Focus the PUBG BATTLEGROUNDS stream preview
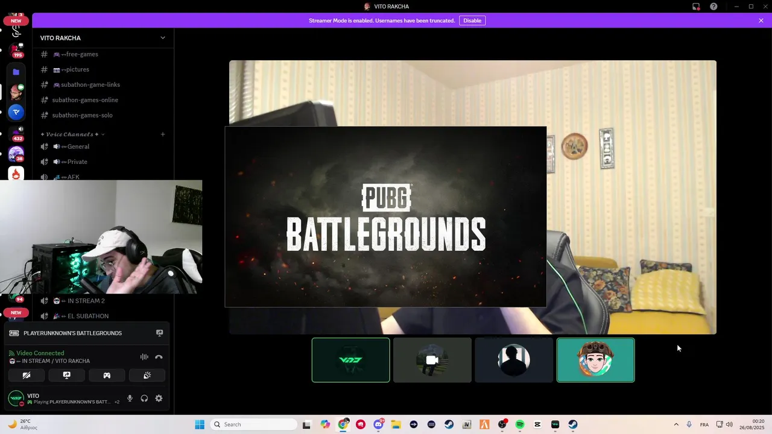This screenshot has width=772, height=434. coord(386,217)
